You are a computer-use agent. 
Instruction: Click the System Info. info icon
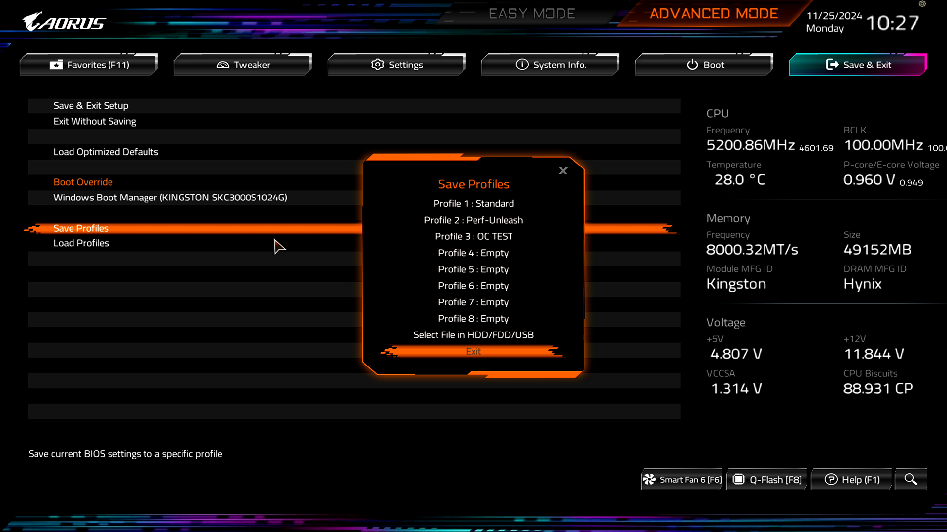521,65
